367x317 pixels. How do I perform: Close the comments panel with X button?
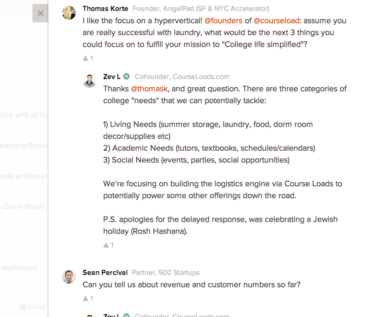coord(40,13)
